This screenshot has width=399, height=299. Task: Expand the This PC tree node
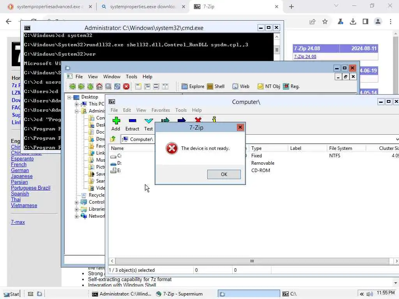[x=77, y=104]
